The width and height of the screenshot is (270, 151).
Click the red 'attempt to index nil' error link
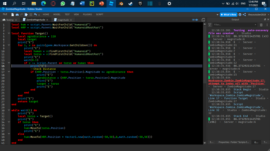pyautogui.click(x=237, y=82)
